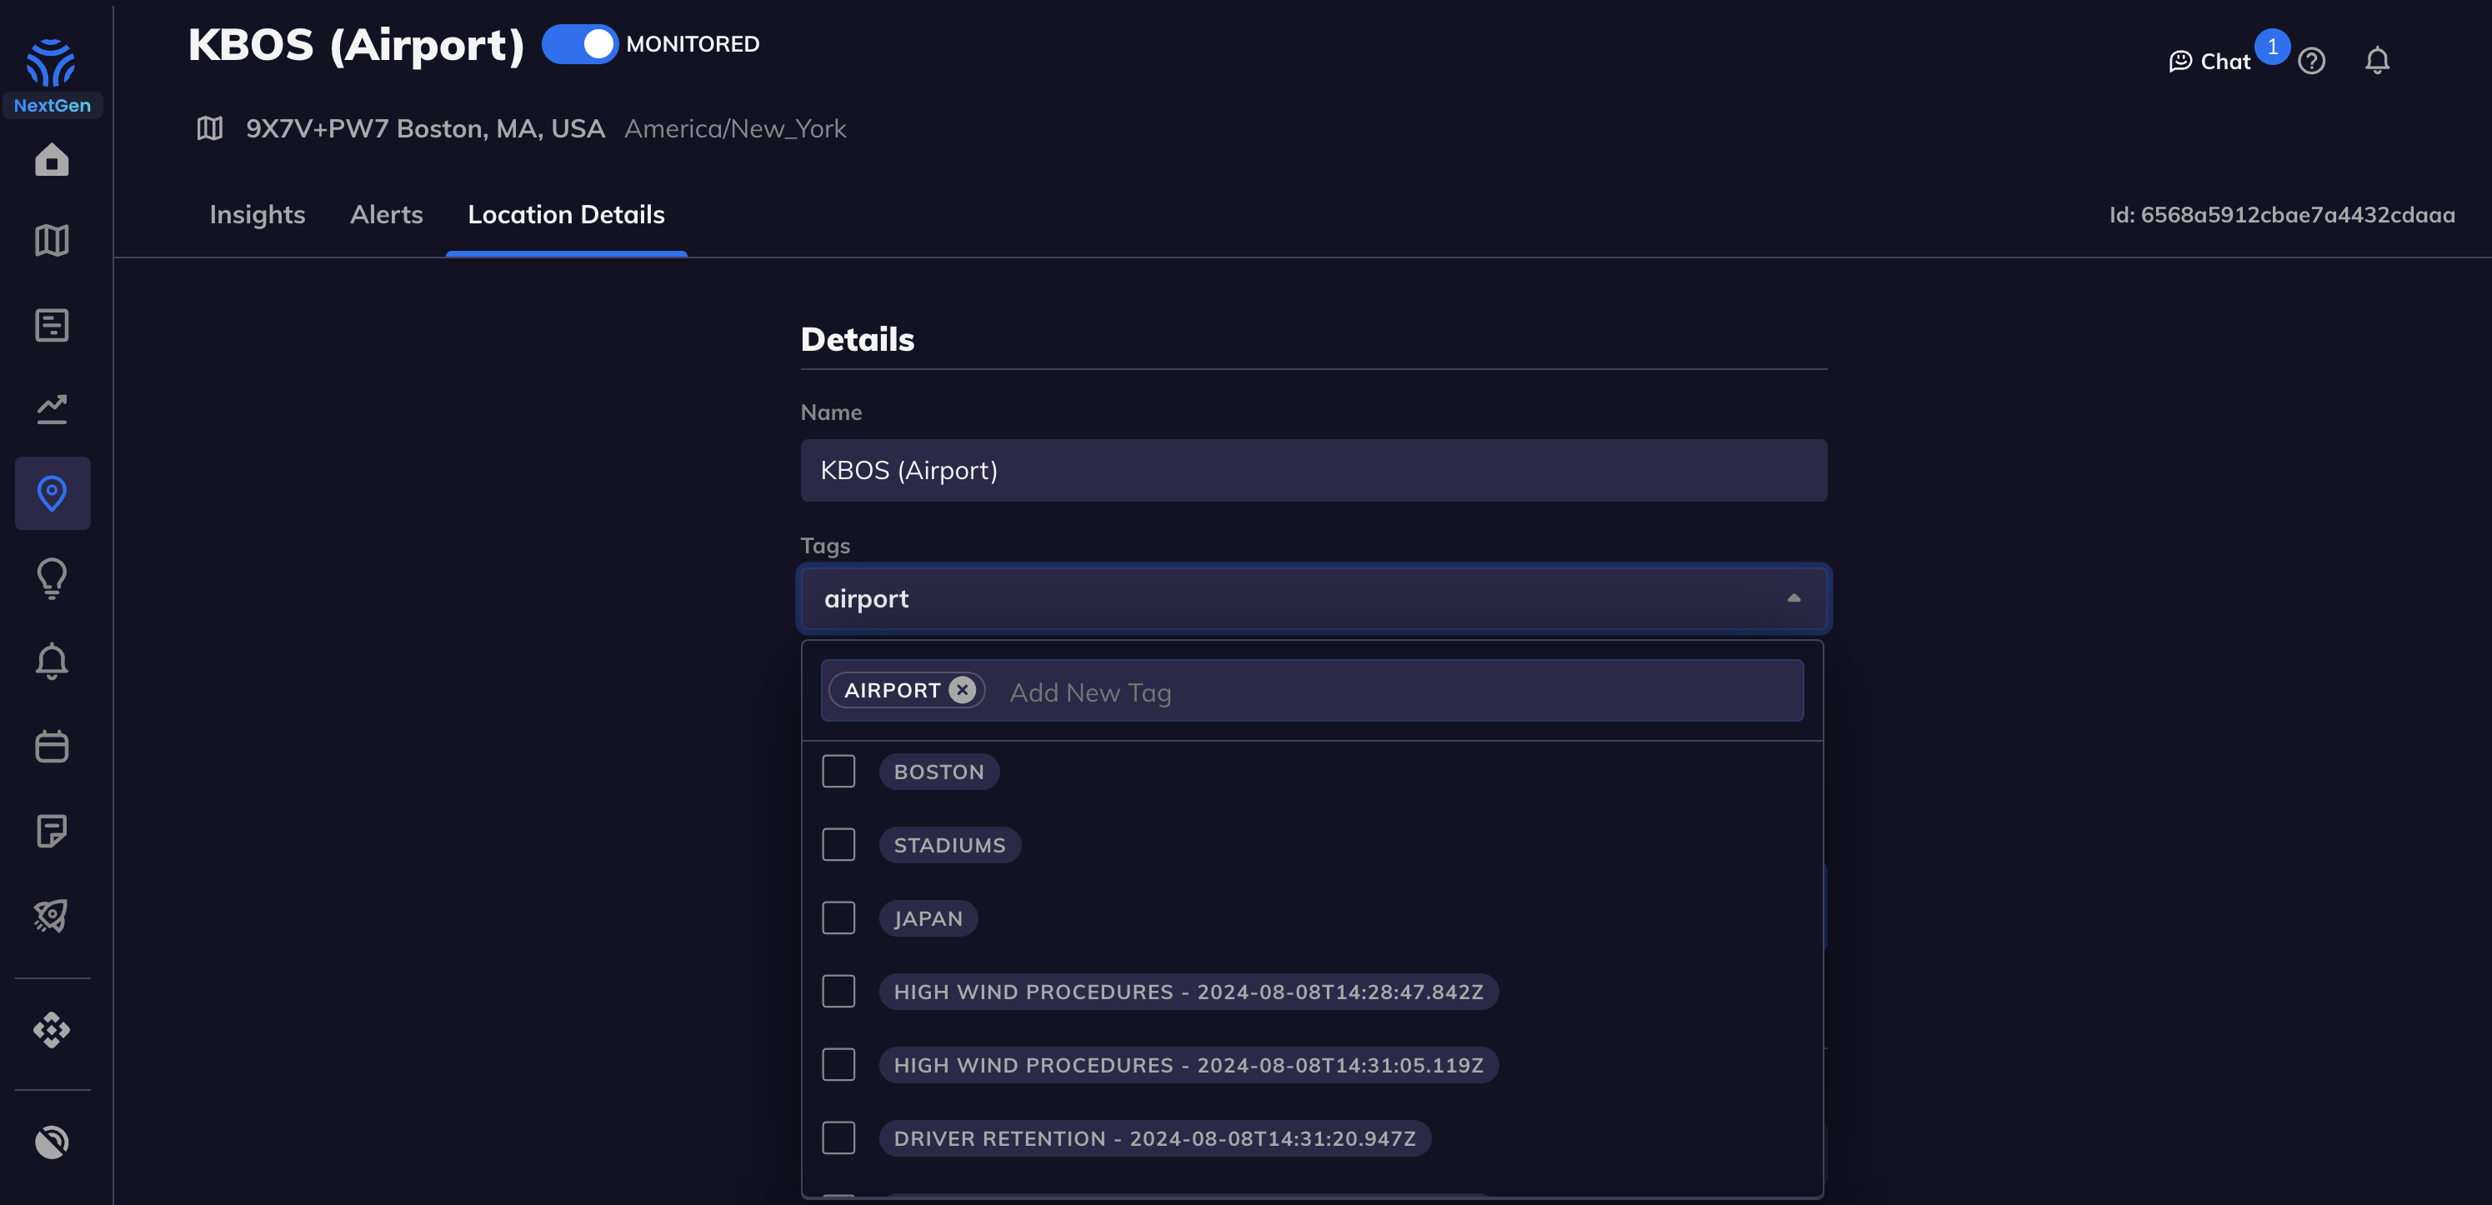Screen dimensions: 2492x1205
Task: Click the bottom planet sidebar icon
Action: tap(52, 1142)
